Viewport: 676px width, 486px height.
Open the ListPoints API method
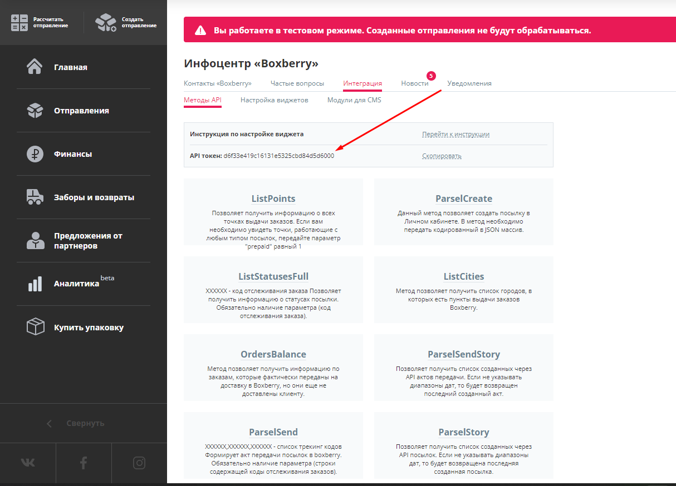click(x=273, y=199)
